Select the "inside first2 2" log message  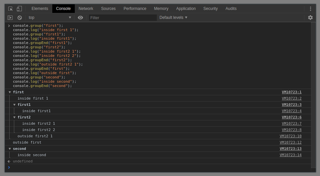[39, 130]
